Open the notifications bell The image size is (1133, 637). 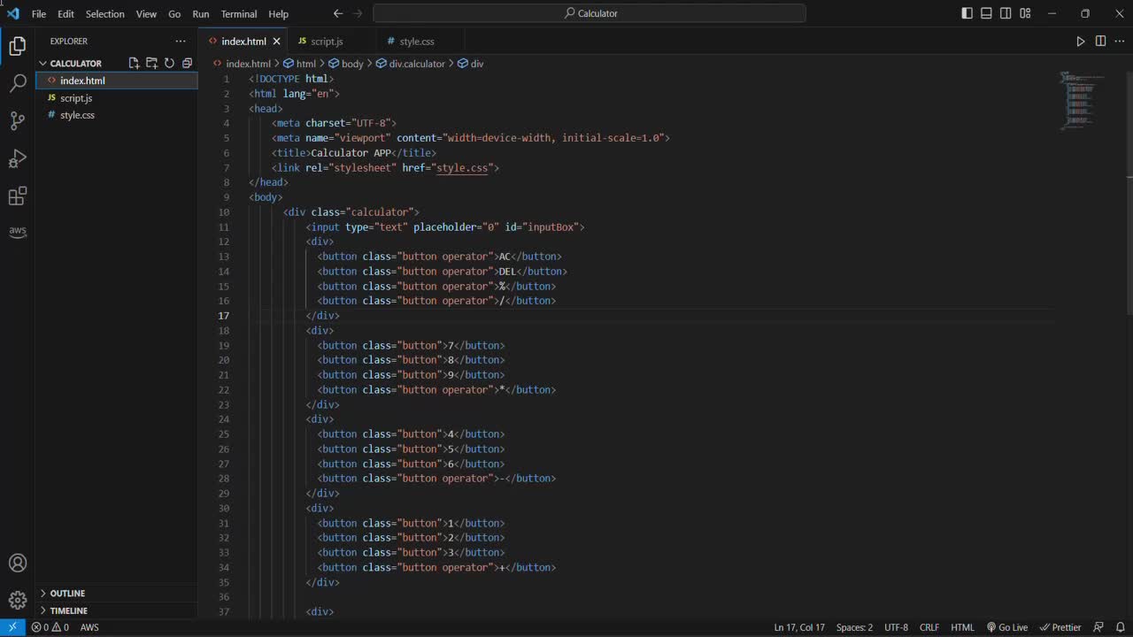coord(1121,627)
